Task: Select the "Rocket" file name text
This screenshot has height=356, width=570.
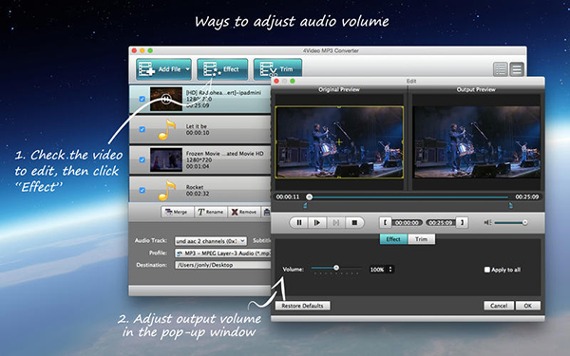Action: pos(195,187)
